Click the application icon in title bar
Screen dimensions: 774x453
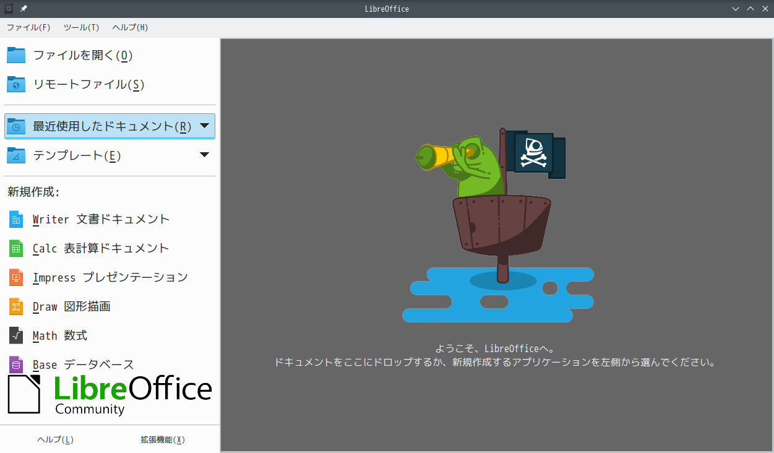pos(9,9)
